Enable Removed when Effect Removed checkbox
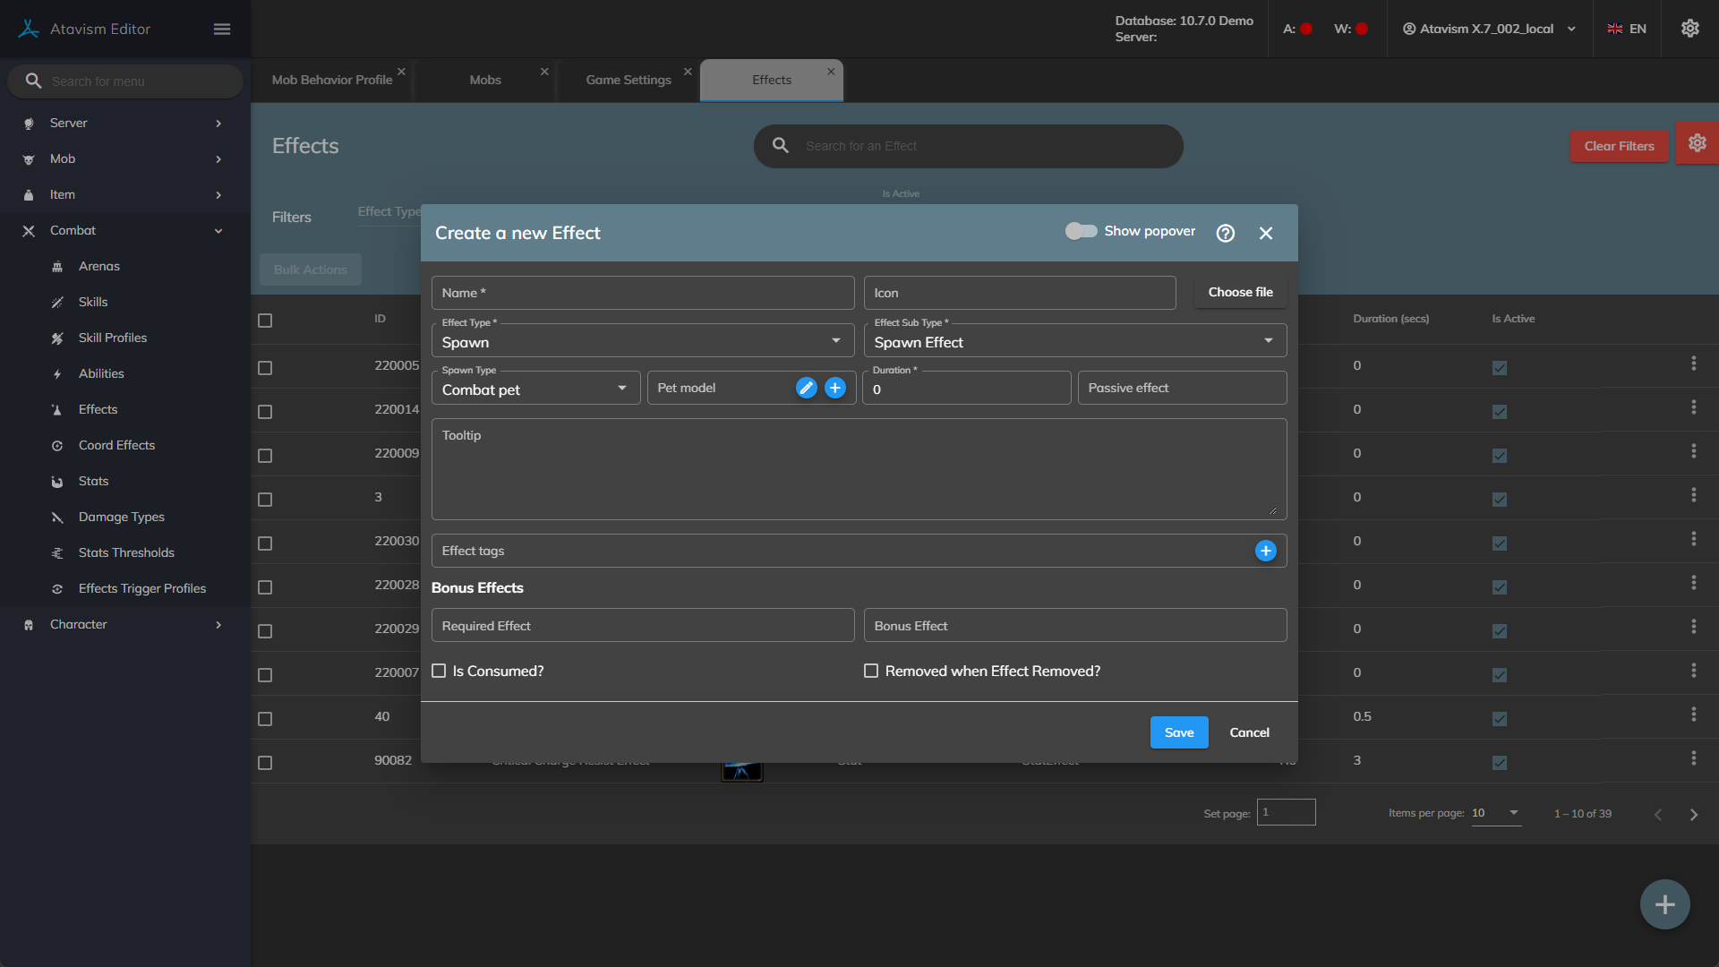 click(870, 671)
